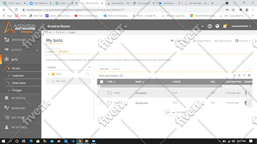Image resolution: width=257 pixels, height=144 pixels.
Task: Open Sample bots row actions menu
Action: (x=249, y=103)
